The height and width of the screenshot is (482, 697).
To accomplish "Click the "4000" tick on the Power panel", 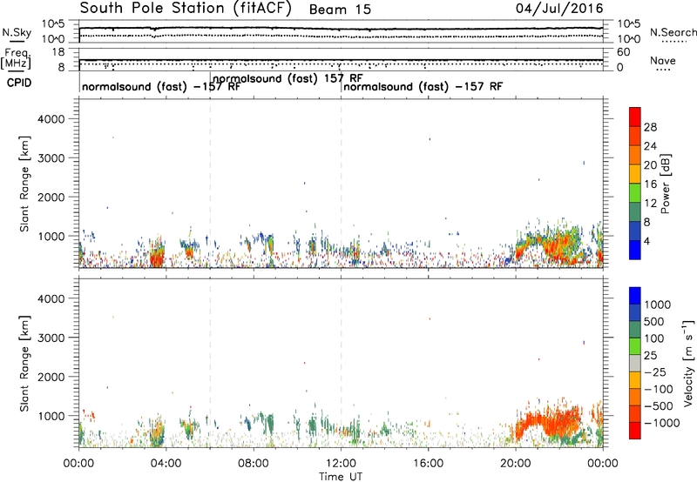I will 51,119.
